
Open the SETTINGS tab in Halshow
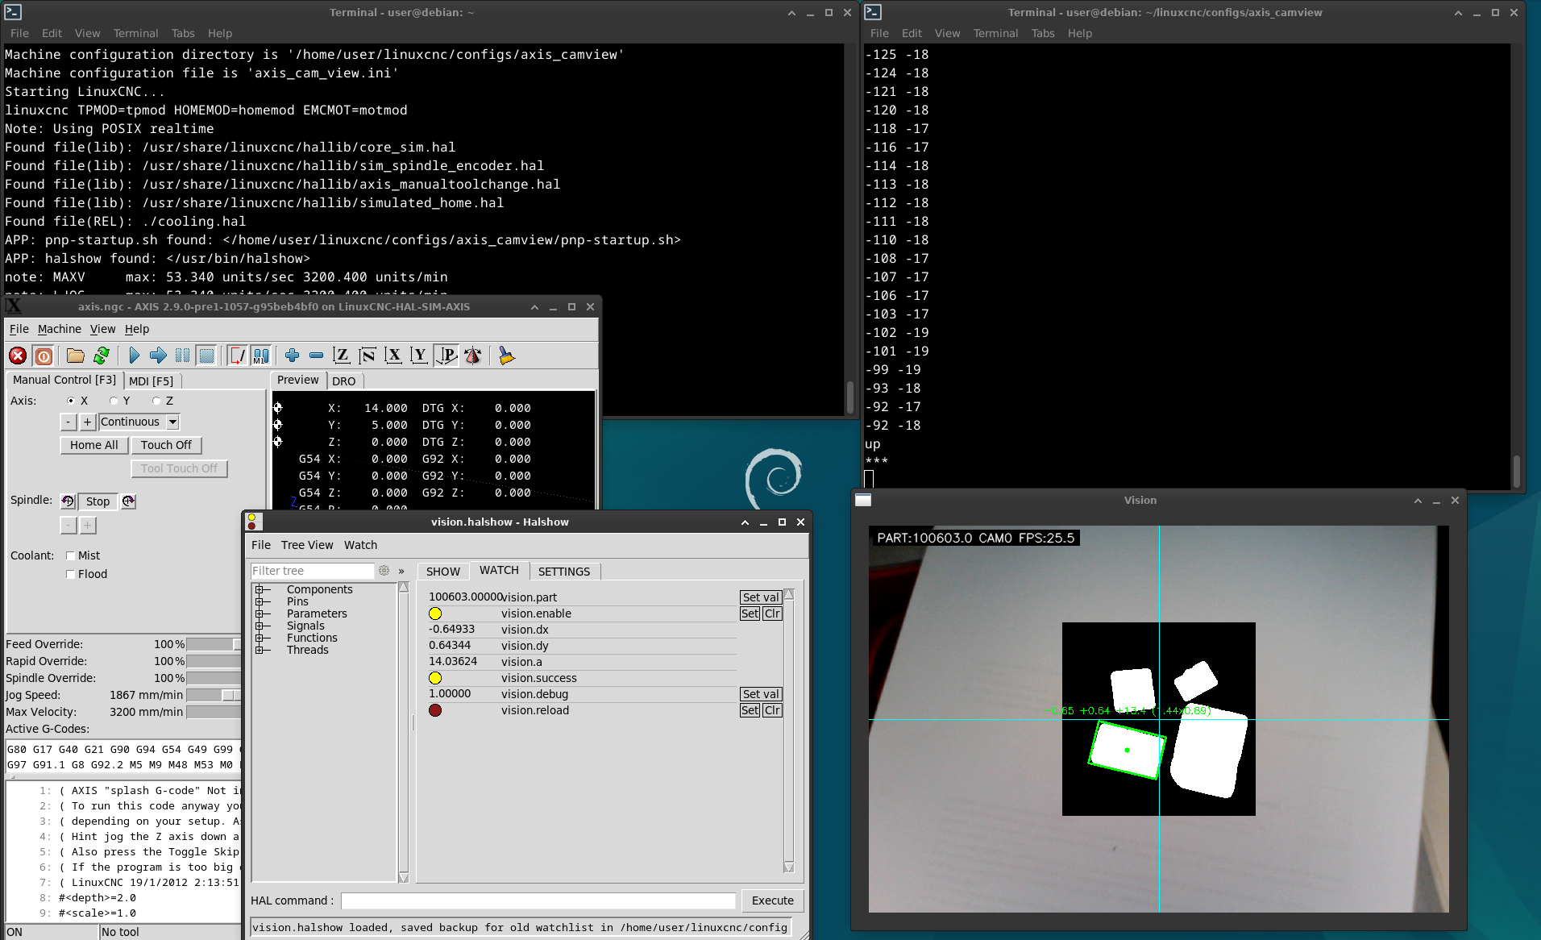pyautogui.click(x=564, y=571)
